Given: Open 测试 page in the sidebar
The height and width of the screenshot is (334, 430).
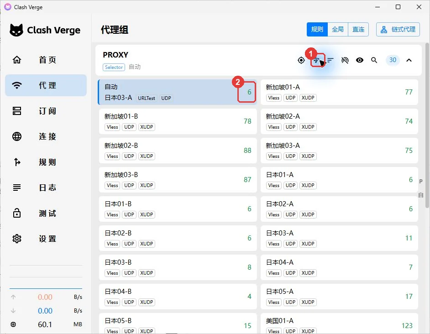Looking at the screenshot, I should [46, 213].
